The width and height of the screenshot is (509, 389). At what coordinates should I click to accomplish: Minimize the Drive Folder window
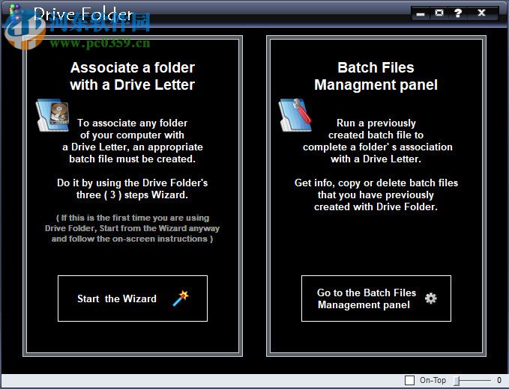tap(421, 13)
